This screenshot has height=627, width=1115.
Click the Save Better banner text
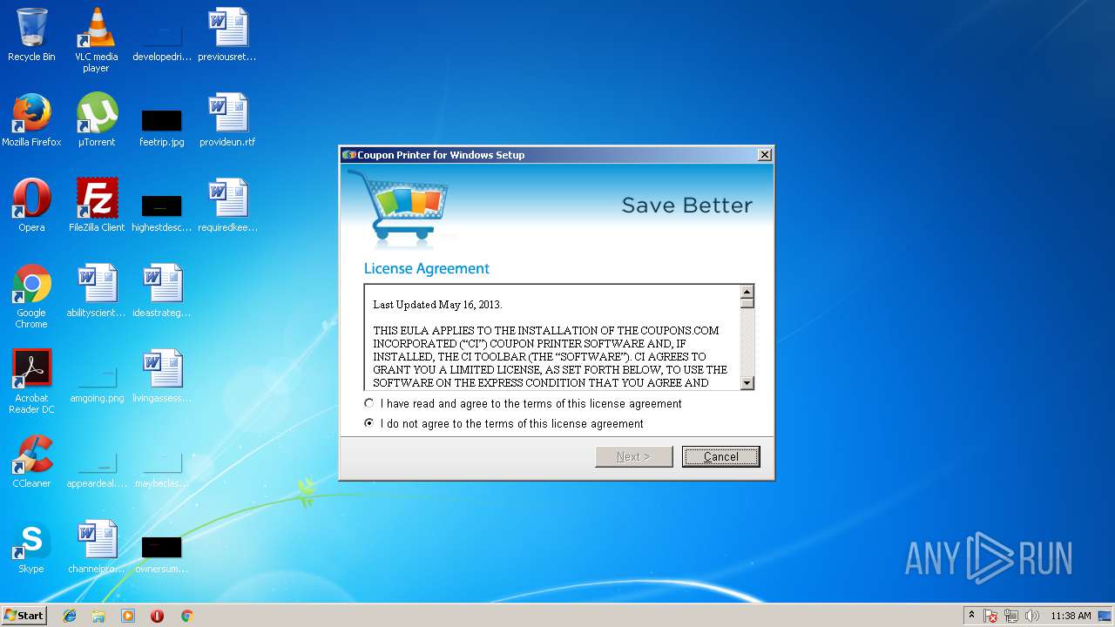coord(686,206)
